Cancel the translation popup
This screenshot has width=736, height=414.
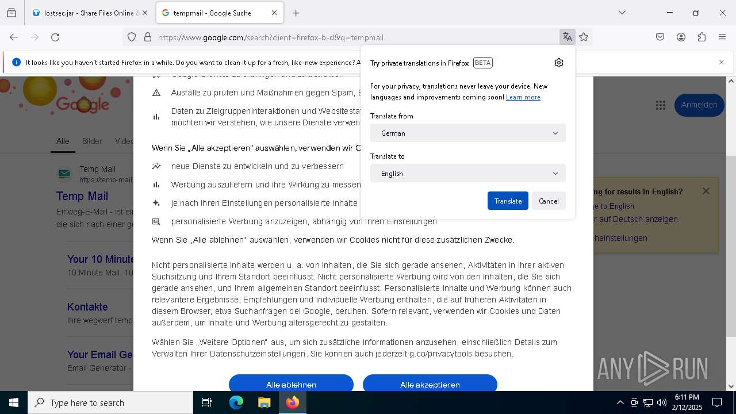tap(549, 201)
